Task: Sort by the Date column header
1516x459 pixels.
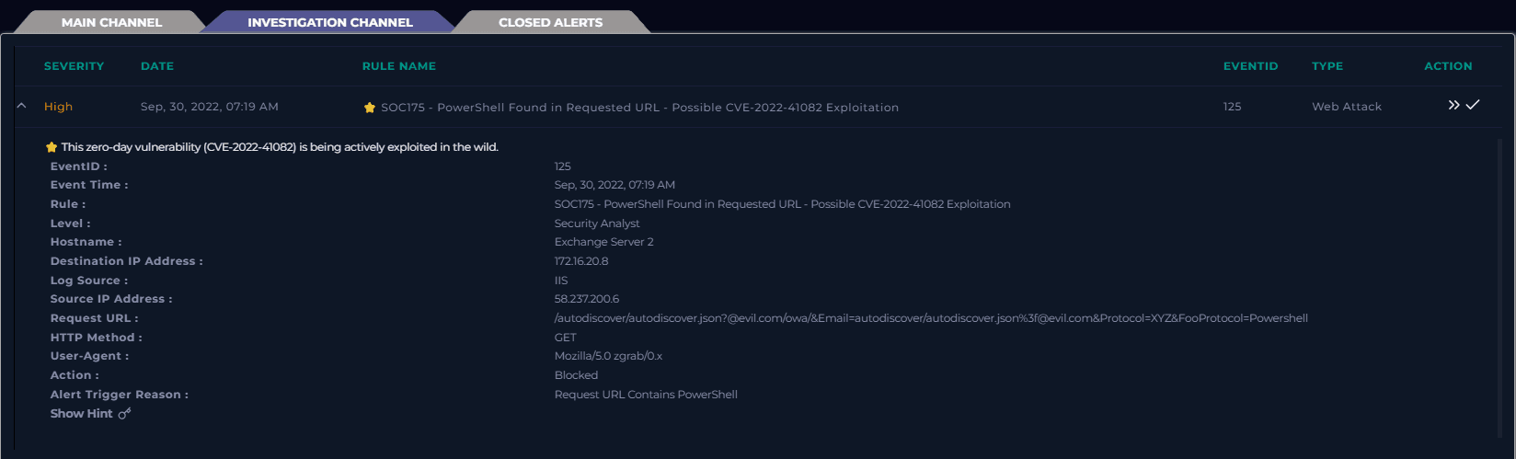Action: [x=157, y=66]
